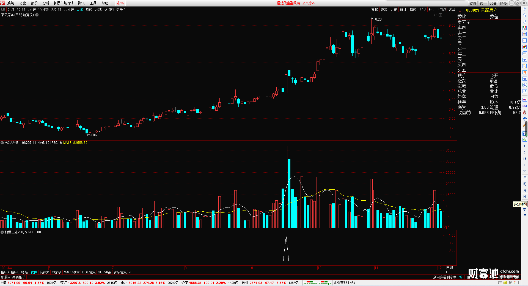
Task: Click the 画线 drawing button
Action: pos(413,9)
